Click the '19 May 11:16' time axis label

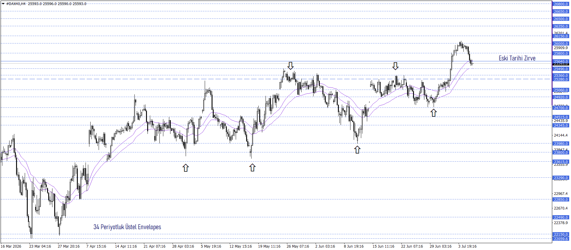[x=269, y=246]
